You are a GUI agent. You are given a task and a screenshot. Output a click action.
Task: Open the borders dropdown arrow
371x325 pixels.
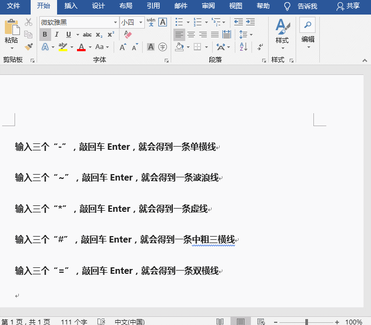click(x=206, y=47)
